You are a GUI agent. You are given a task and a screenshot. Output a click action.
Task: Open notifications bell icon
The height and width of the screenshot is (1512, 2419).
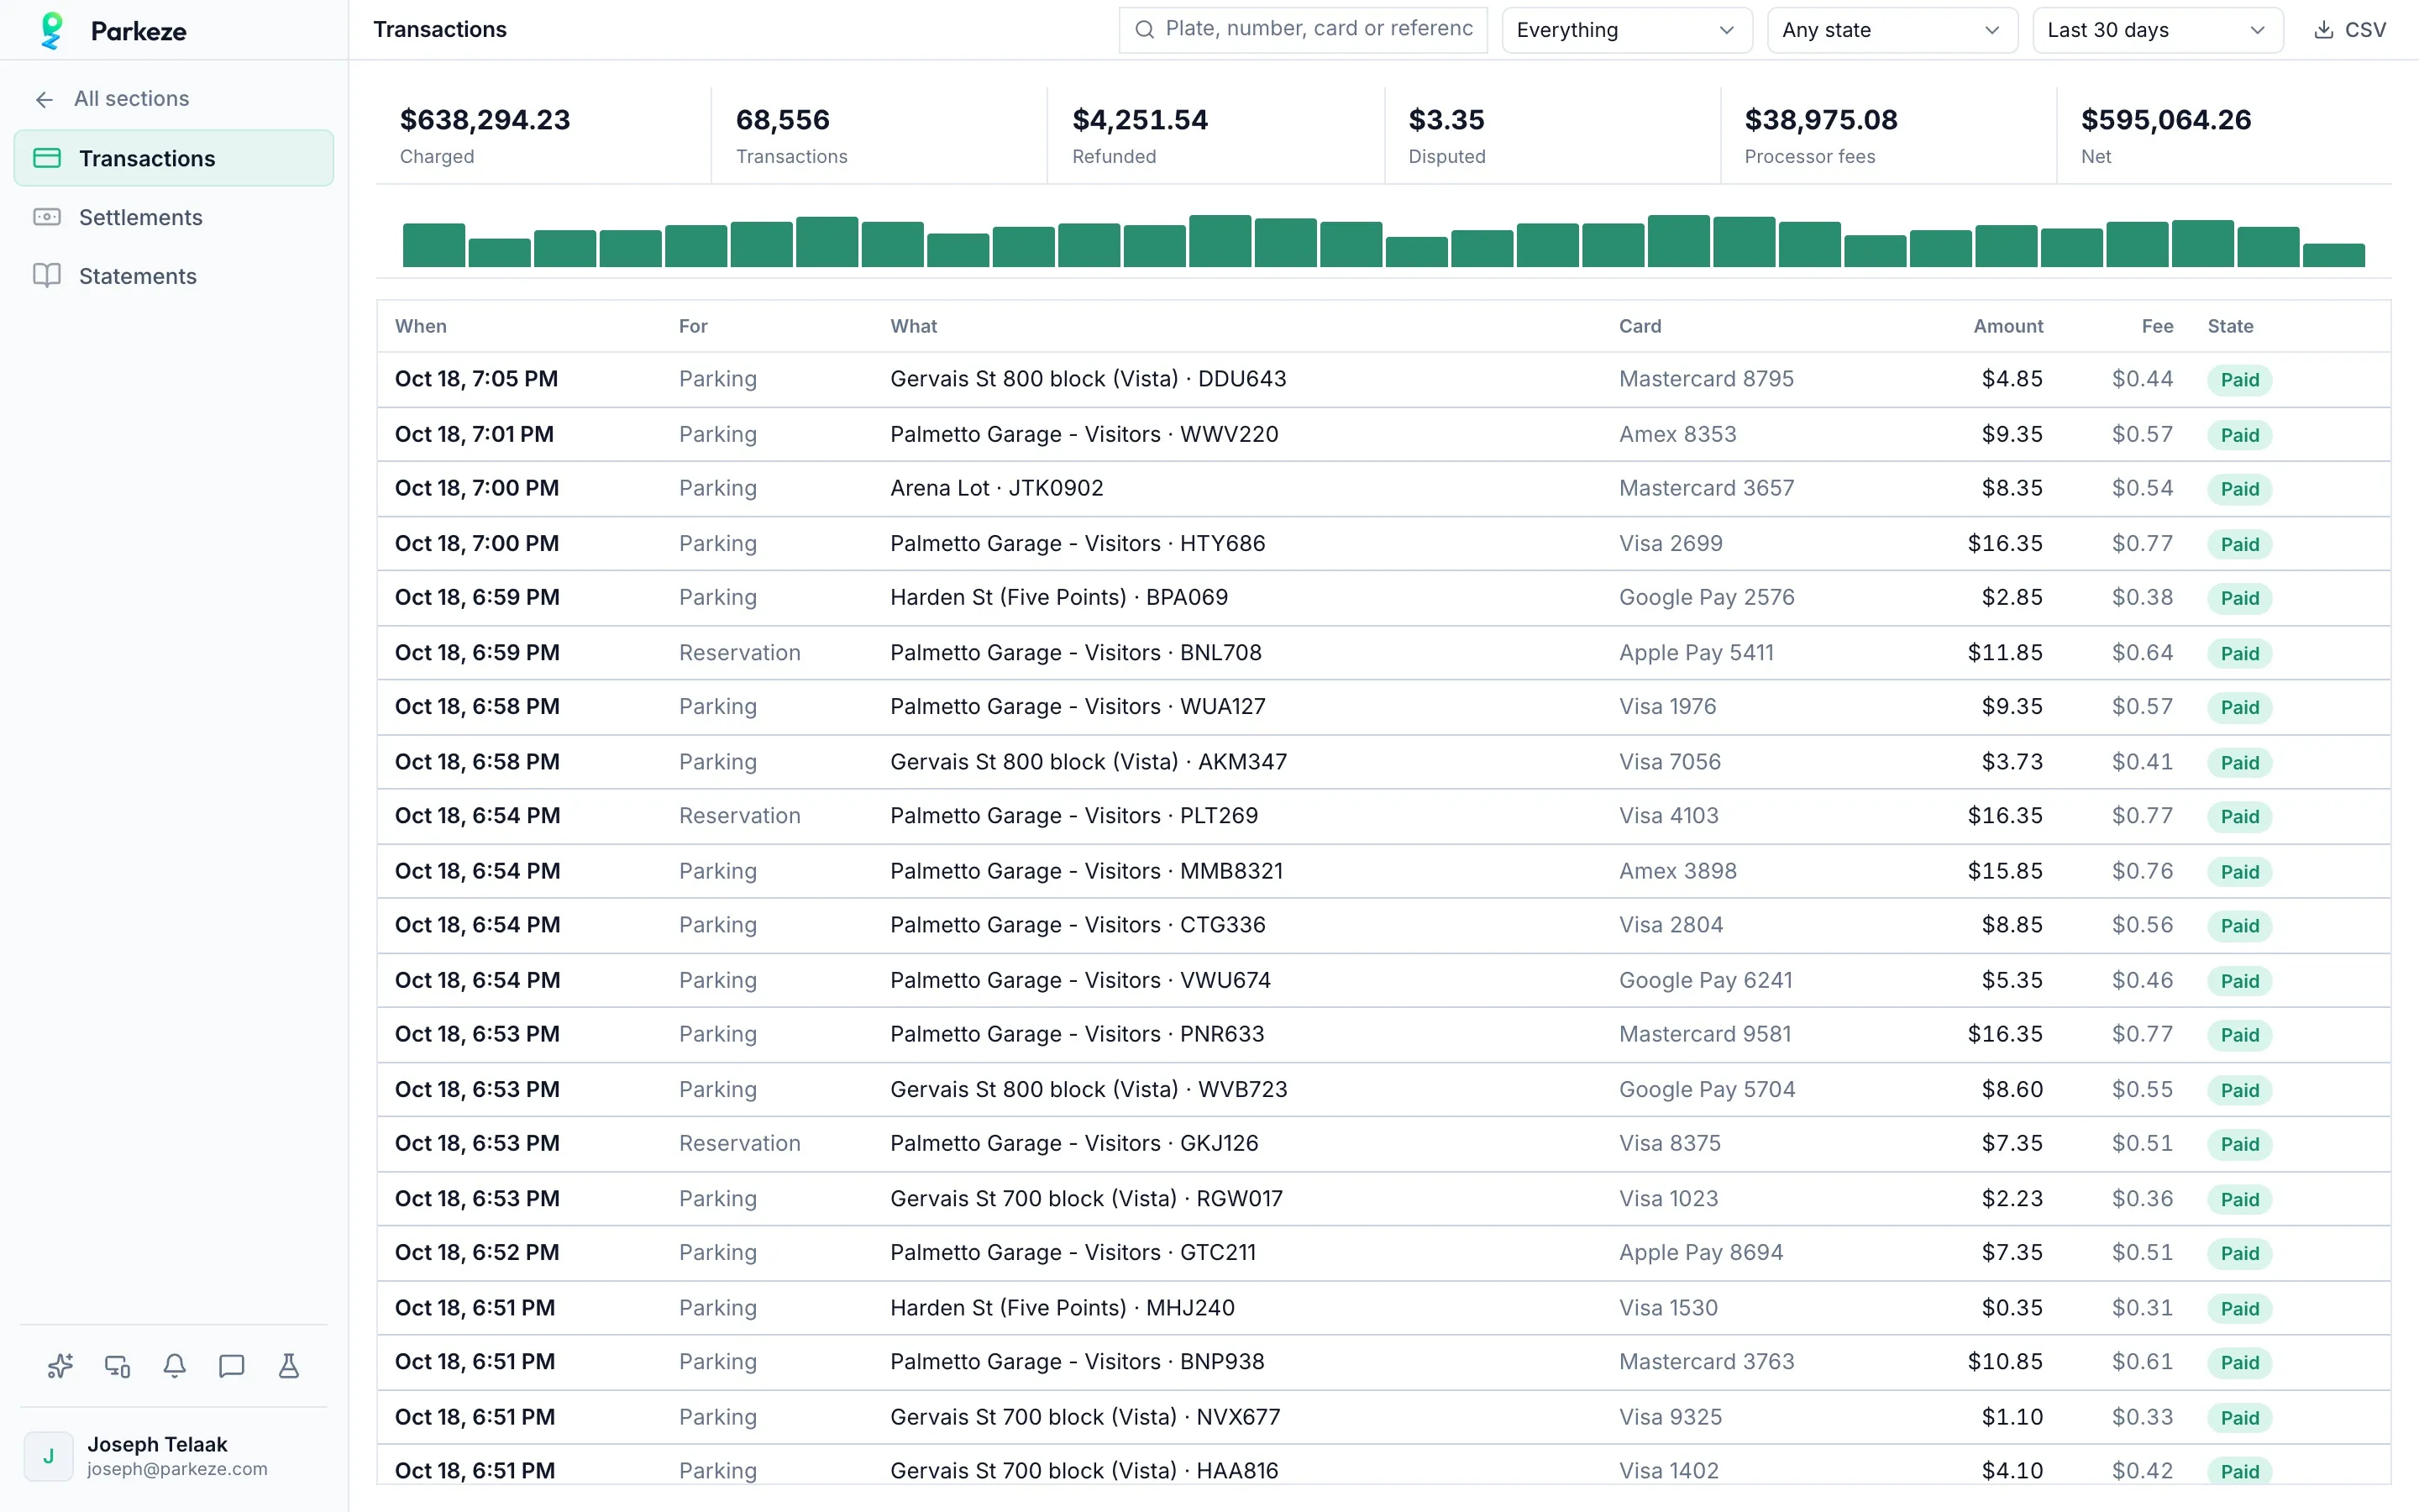pyautogui.click(x=174, y=1365)
